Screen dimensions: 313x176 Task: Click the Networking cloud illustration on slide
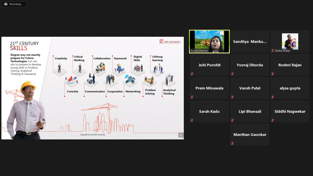[130, 80]
